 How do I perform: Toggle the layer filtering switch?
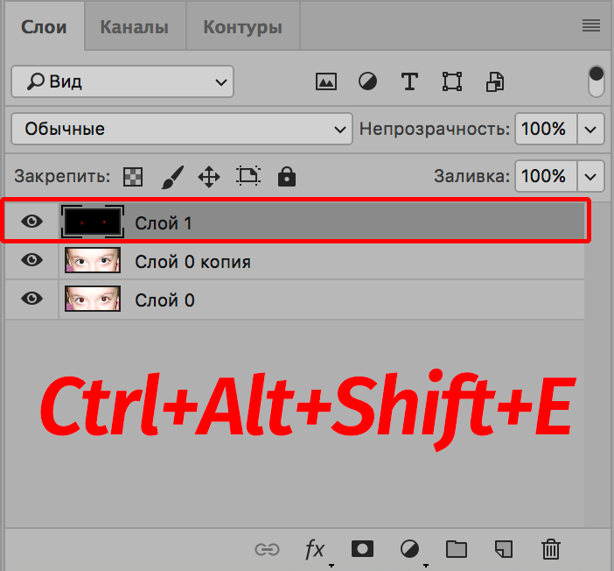(x=596, y=81)
